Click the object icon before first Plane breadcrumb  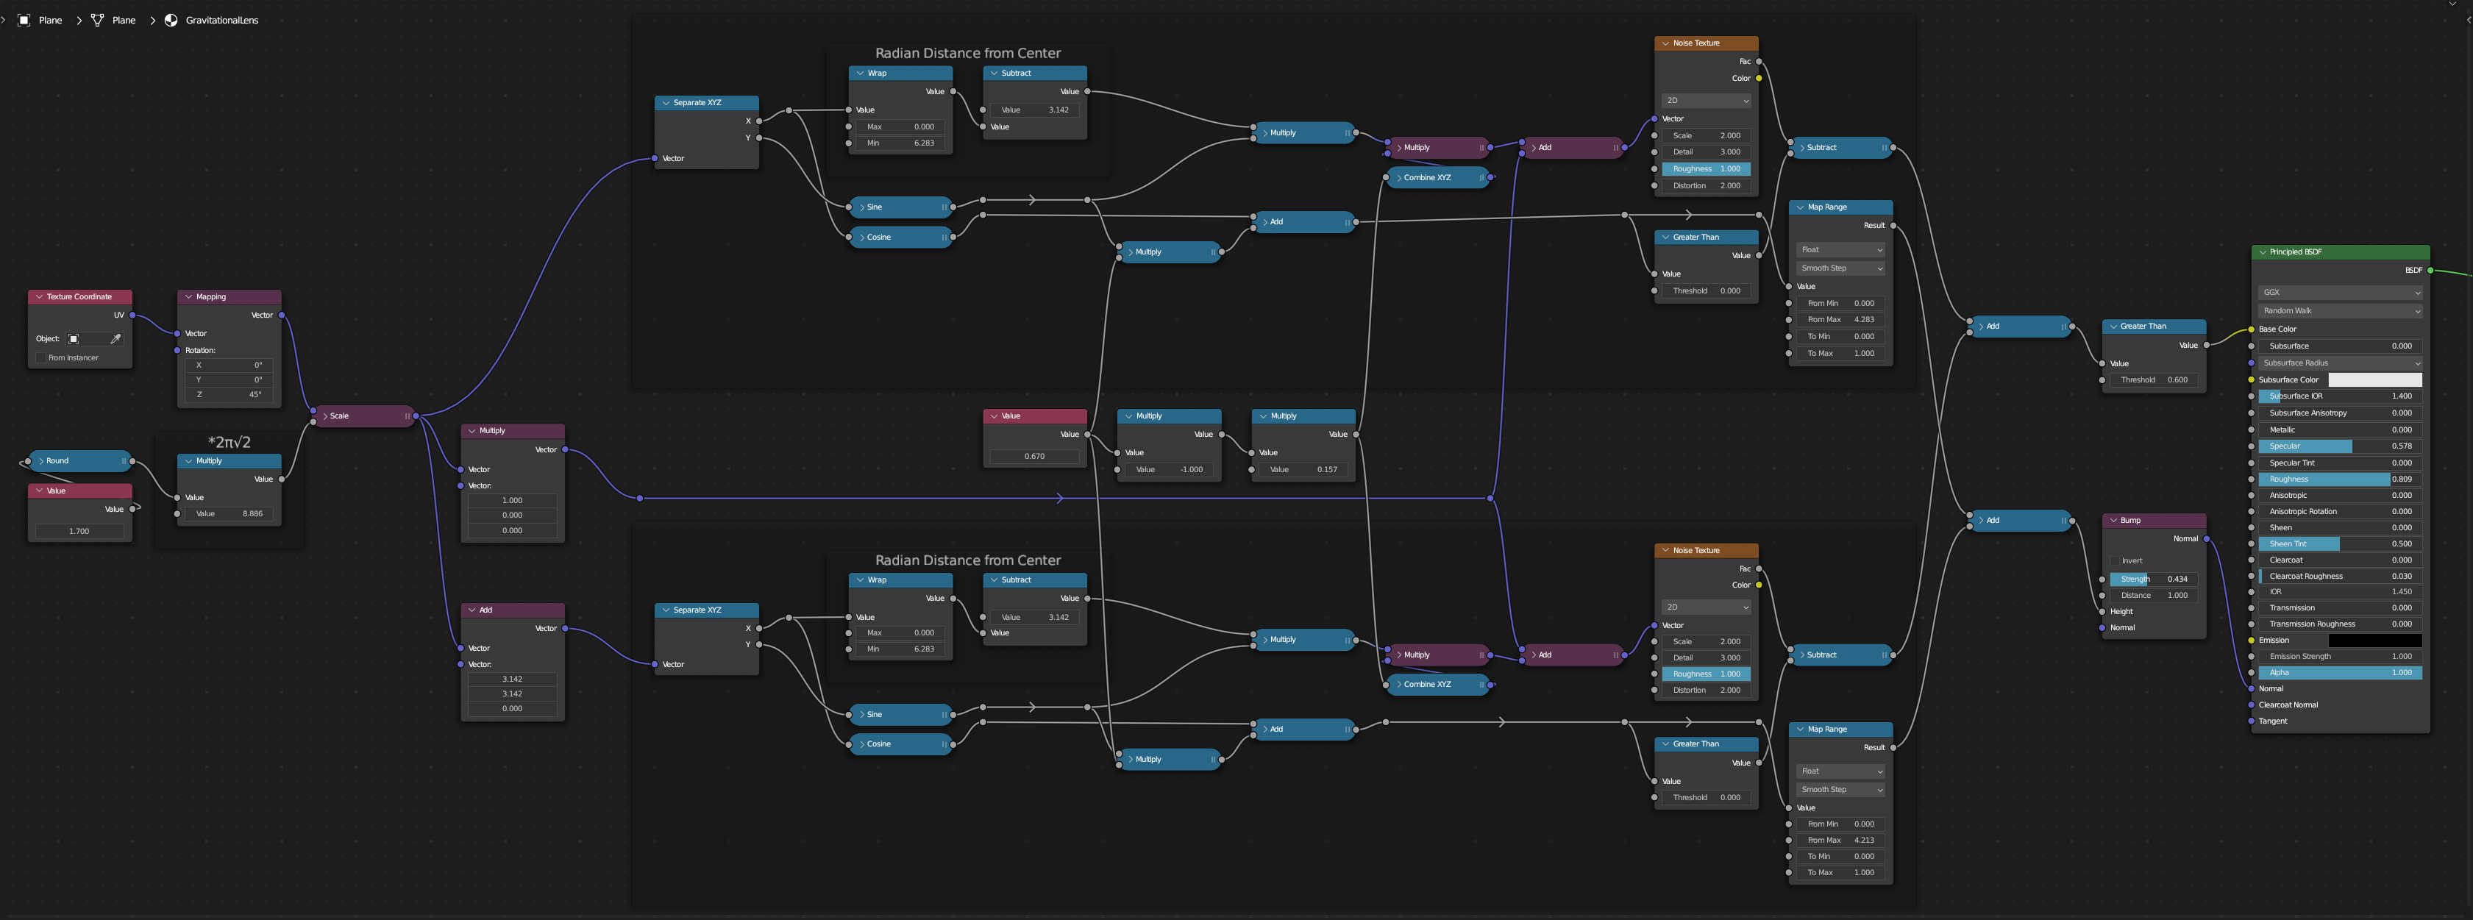[24, 20]
